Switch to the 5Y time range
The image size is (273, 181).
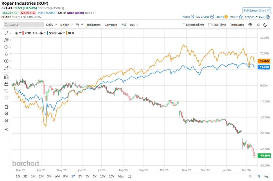coord(94,176)
